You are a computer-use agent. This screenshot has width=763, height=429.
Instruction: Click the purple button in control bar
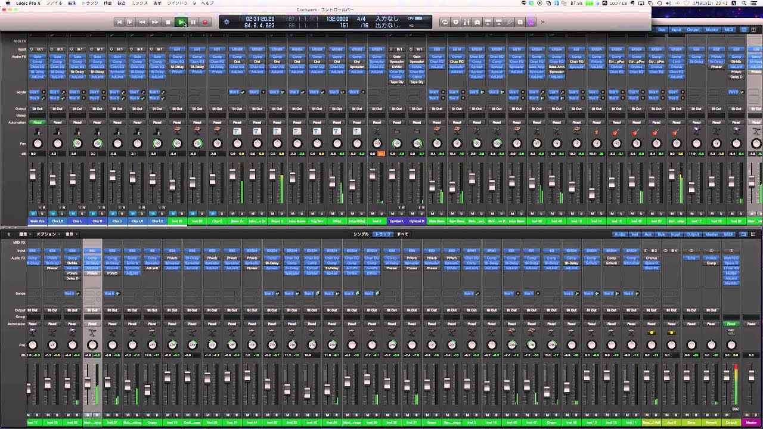pyautogui.click(x=531, y=22)
